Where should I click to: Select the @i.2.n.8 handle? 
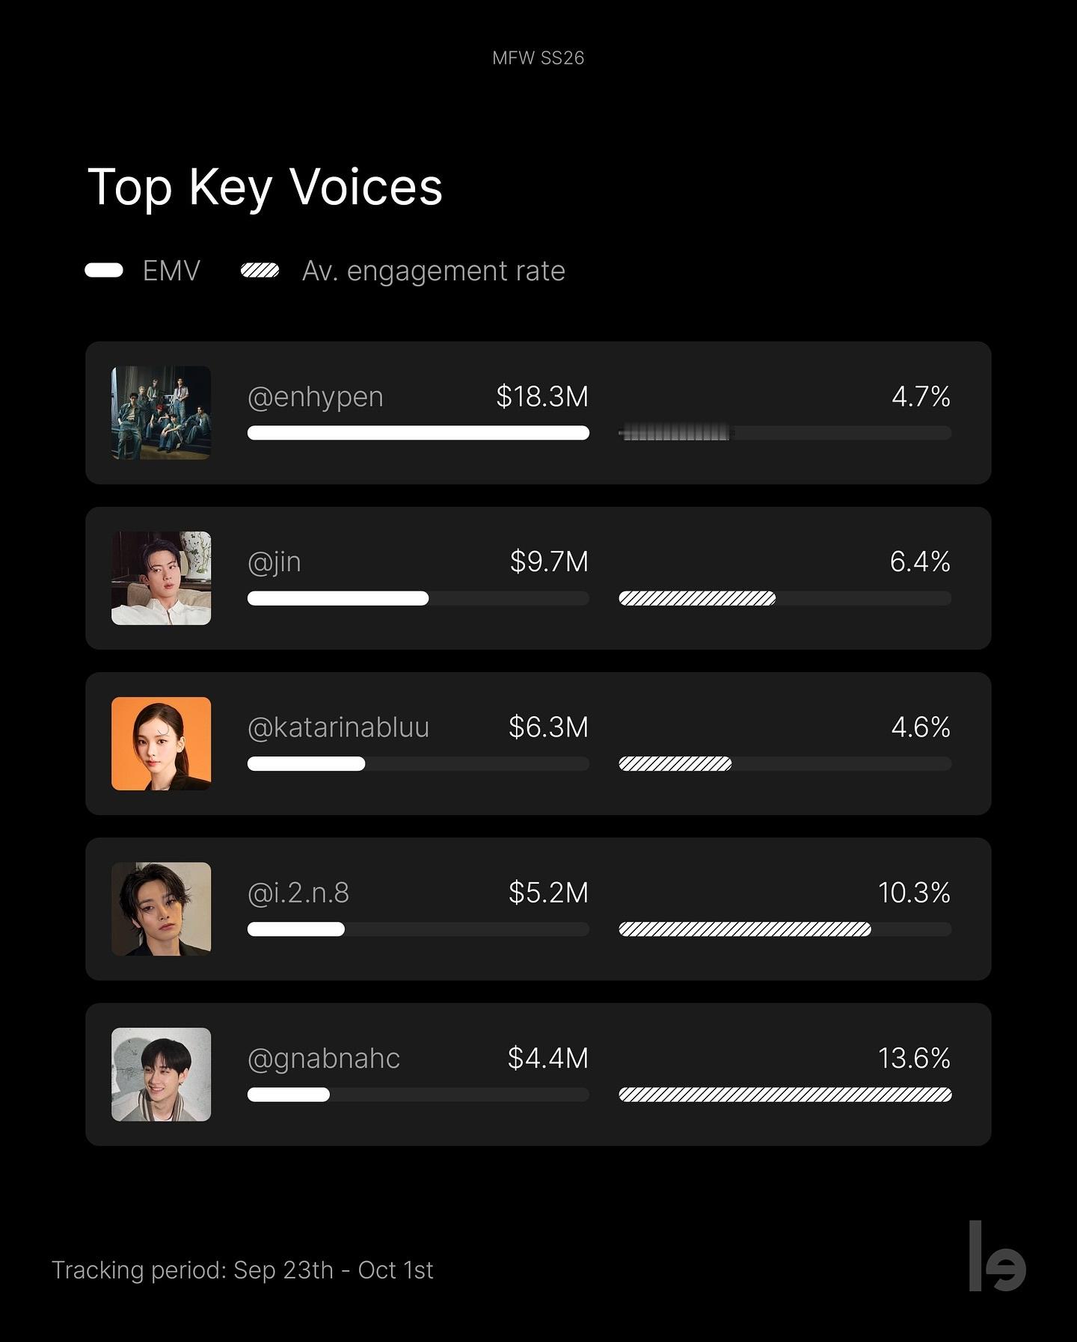tap(298, 893)
